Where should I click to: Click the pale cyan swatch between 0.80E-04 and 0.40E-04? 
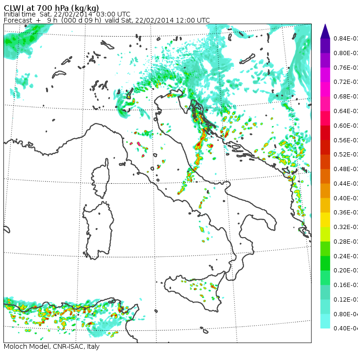(325, 321)
